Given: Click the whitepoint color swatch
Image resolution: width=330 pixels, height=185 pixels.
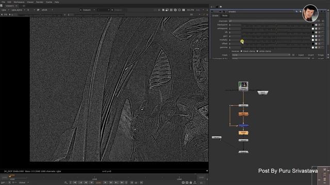Looking at the screenshot, I should 313,29.
